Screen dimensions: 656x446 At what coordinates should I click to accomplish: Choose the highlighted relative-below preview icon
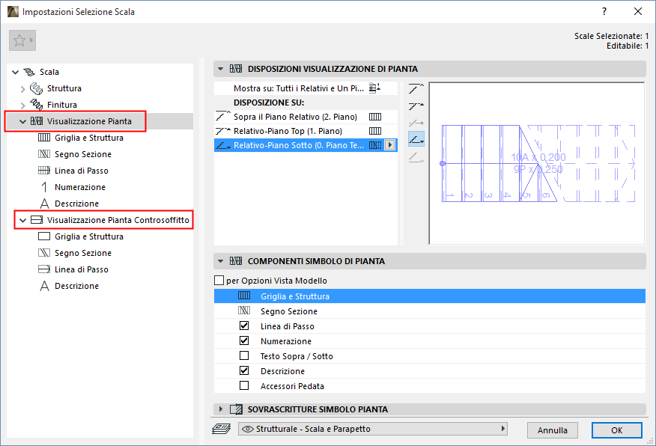[416, 139]
